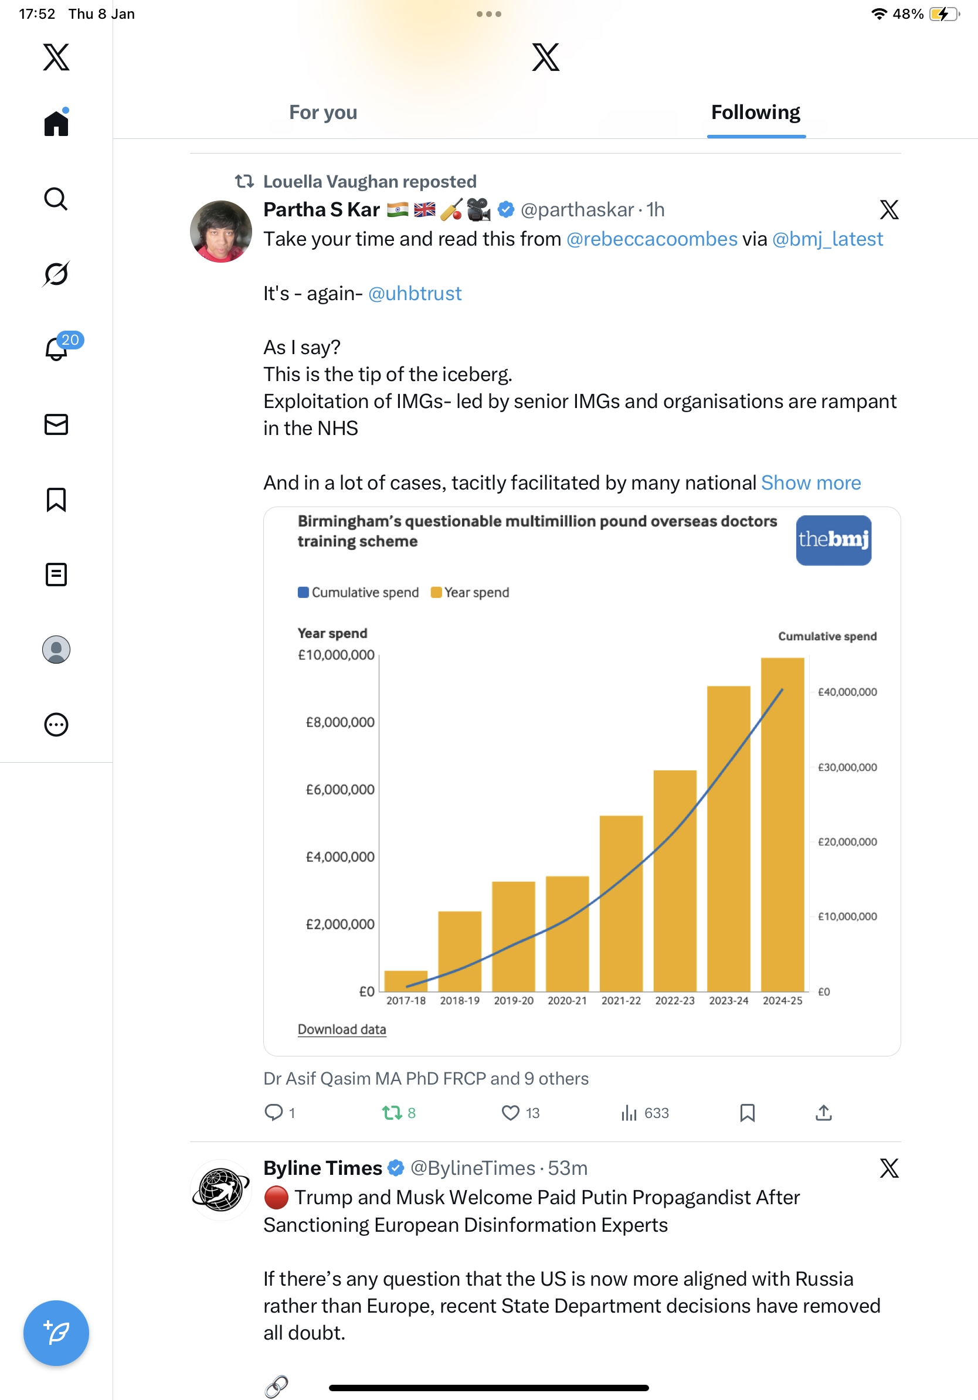Open Grok from the sidebar
The height and width of the screenshot is (1400, 978).
pyautogui.click(x=56, y=274)
